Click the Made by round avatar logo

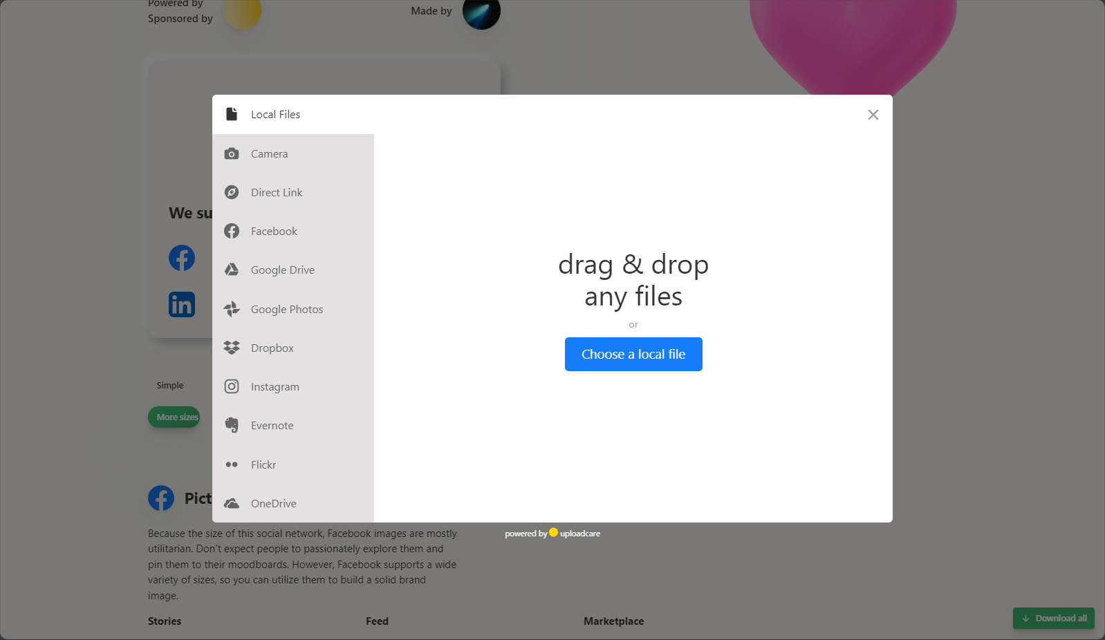[481, 12]
